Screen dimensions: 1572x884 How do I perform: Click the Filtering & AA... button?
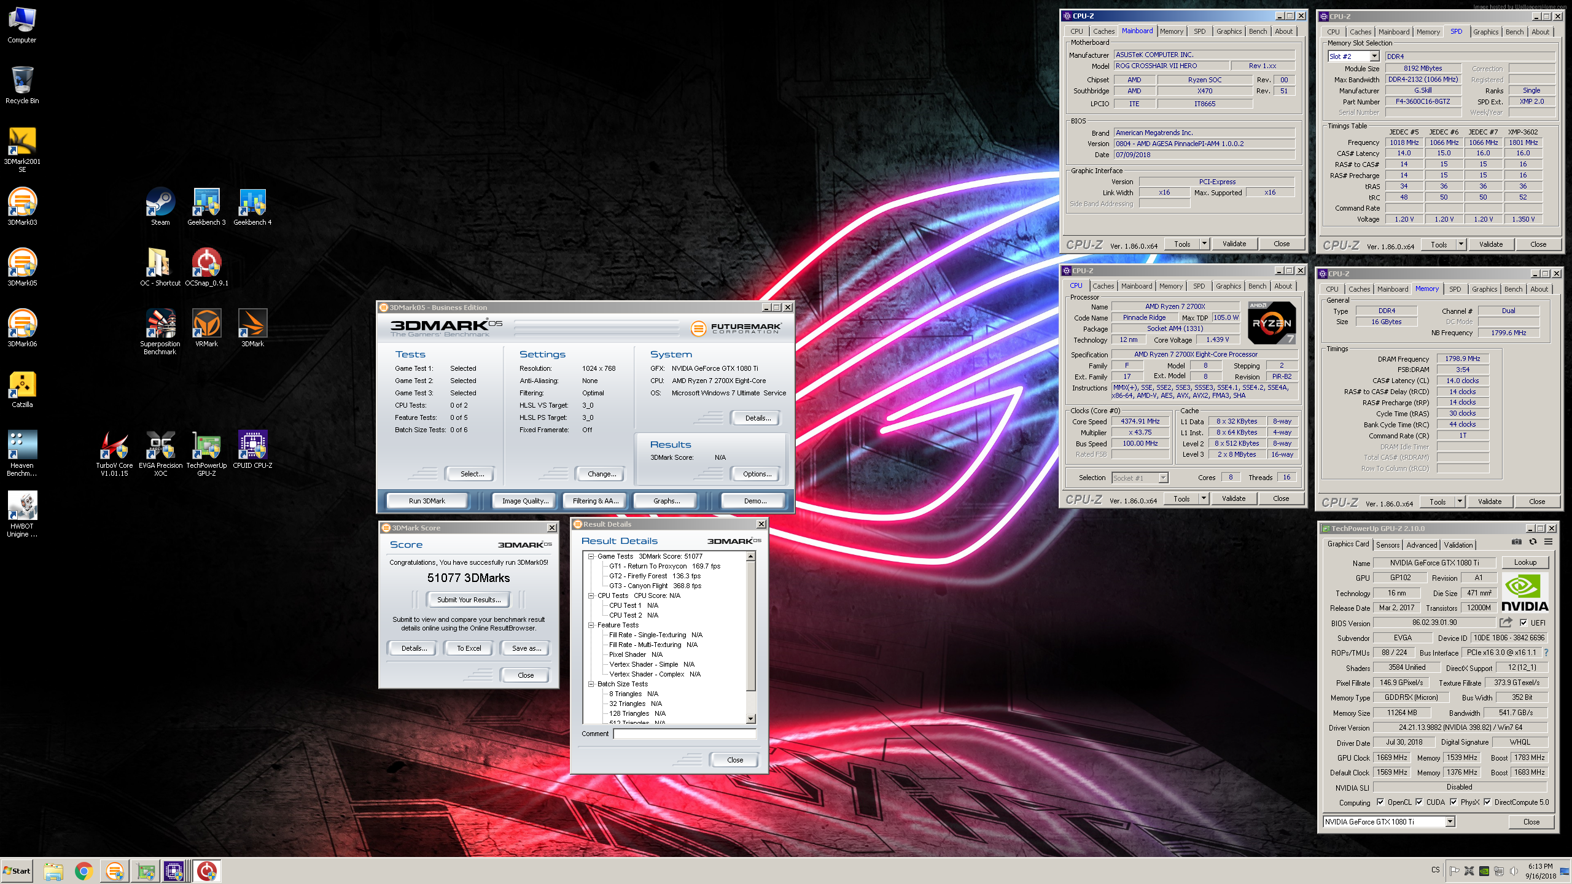pyautogui.click(x=596, y=501)
